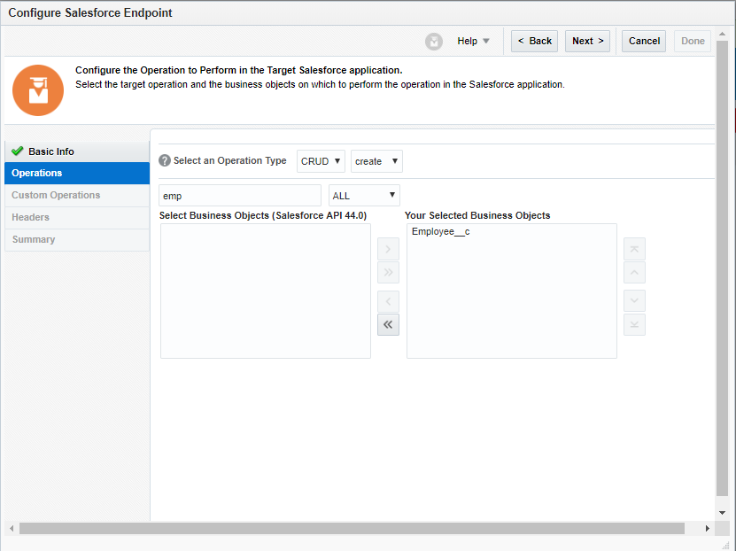Click the move to bottom icon
This screenshot has height=551, width=736.
point(634,324)
